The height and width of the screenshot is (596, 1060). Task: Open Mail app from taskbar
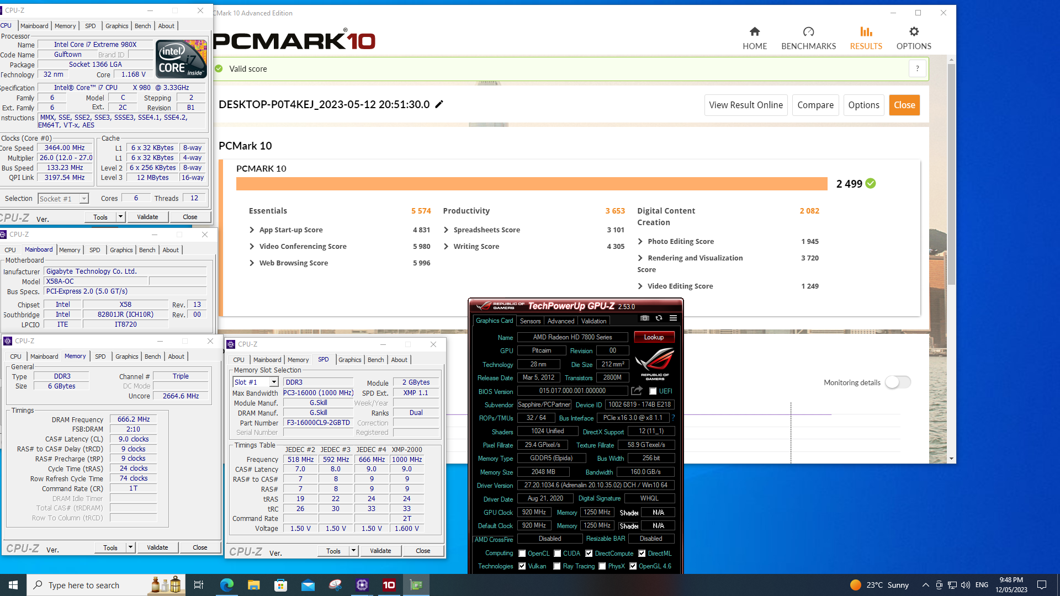tap(308, 585)
